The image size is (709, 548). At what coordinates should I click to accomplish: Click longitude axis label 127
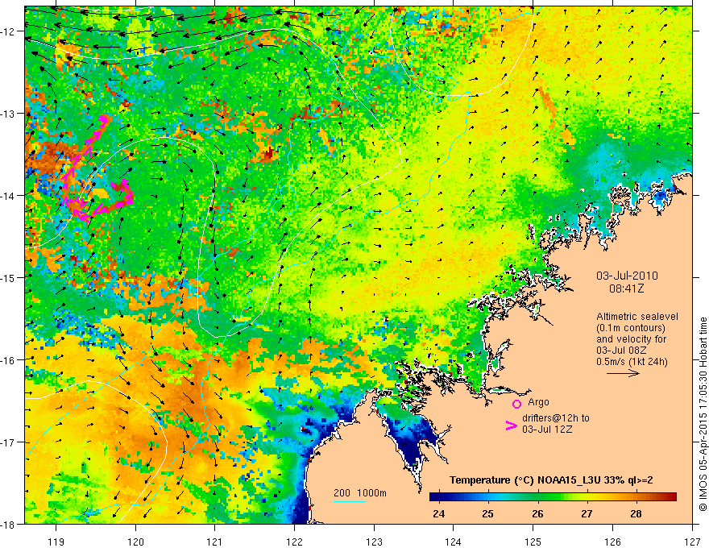click(x=692, y=542)
